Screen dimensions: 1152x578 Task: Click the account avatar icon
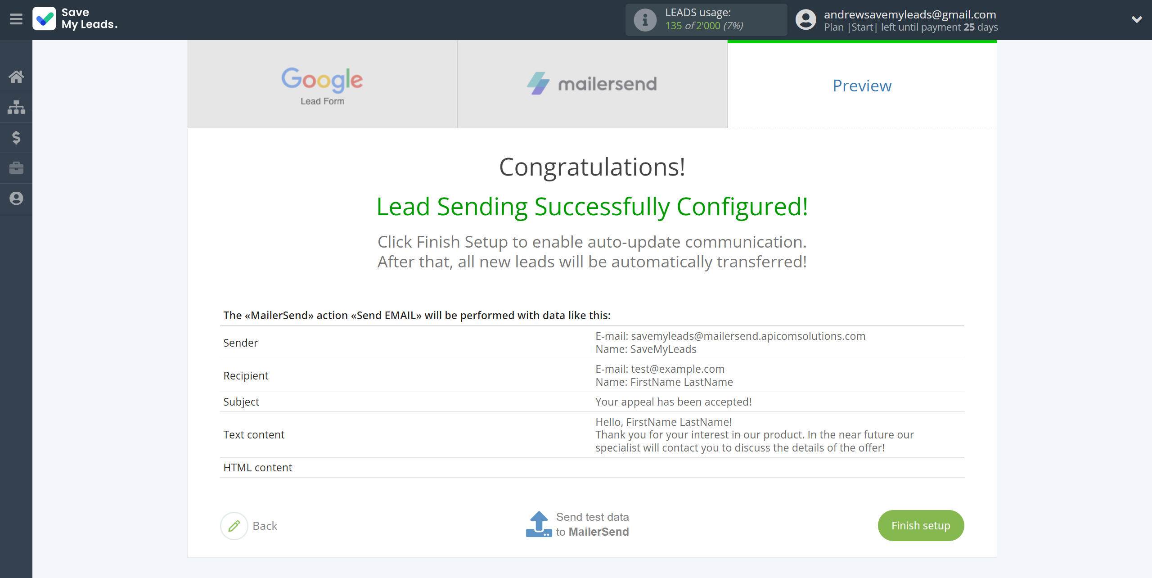[x=805, y=20]
